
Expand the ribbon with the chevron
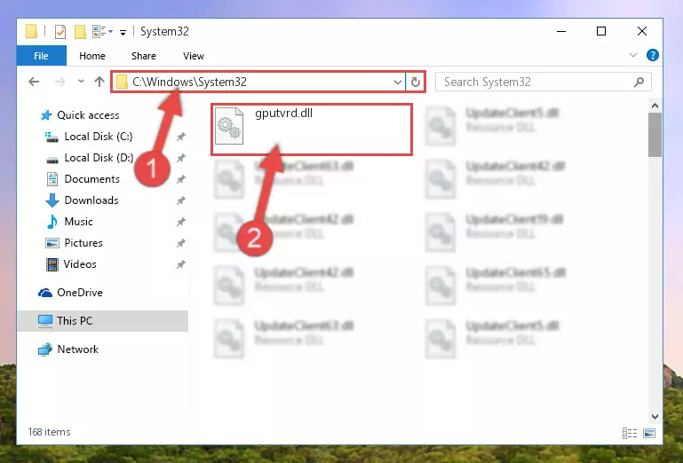[633, 55]
